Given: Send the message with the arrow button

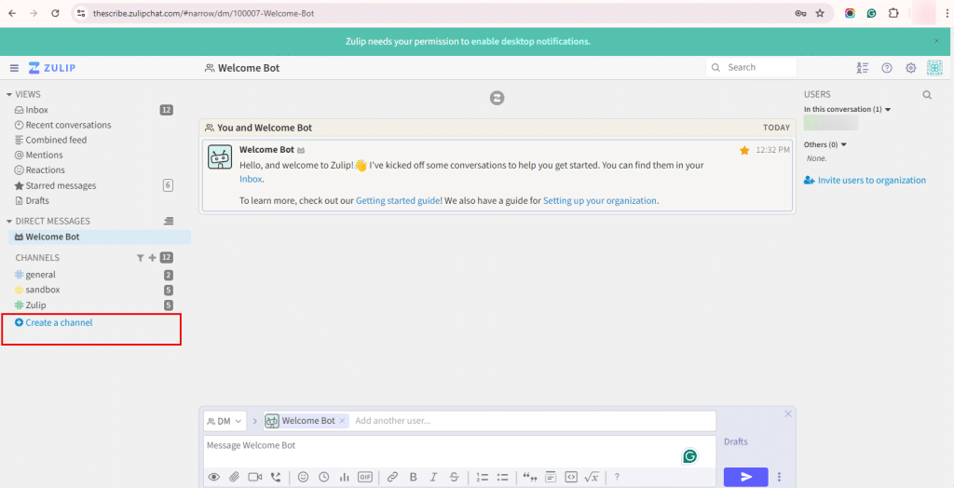Looking at the screenshot, I should [746, 477].
